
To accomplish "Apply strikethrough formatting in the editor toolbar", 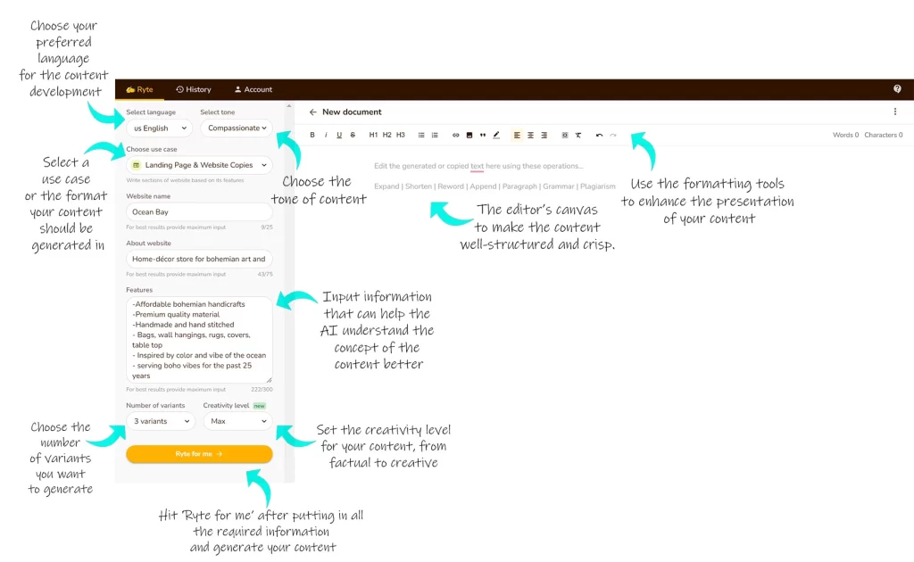I will (x=353, y=135).
